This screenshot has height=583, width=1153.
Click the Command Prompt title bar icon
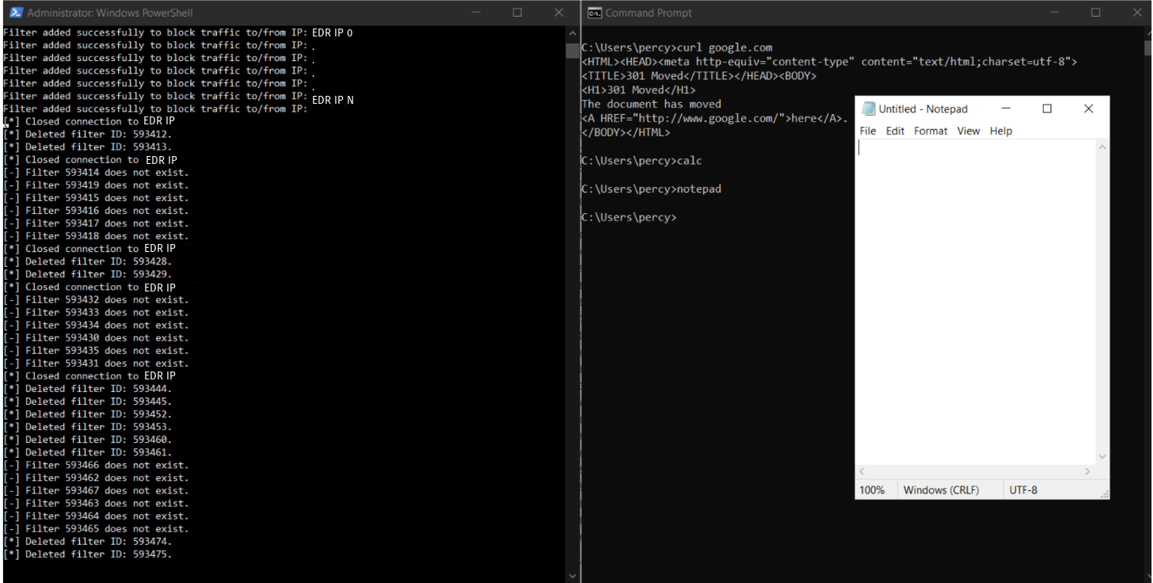[594, 13]
